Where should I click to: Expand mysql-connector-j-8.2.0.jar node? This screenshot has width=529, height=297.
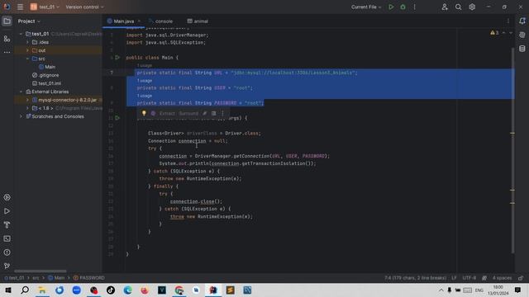click(27, 100)
